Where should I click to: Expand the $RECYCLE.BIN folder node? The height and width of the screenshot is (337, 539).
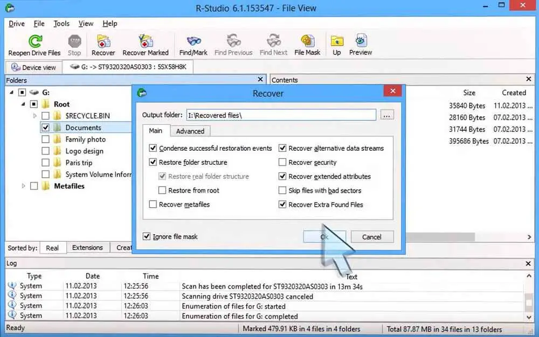[x=34, y=116]
